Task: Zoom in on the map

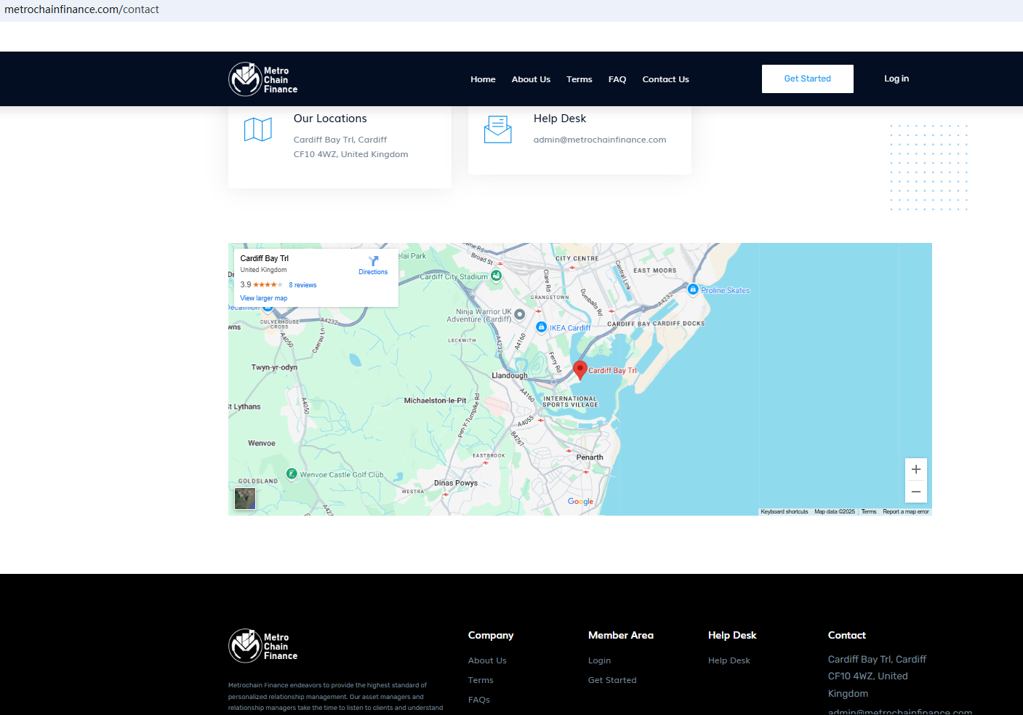Action: pos(915,469)
